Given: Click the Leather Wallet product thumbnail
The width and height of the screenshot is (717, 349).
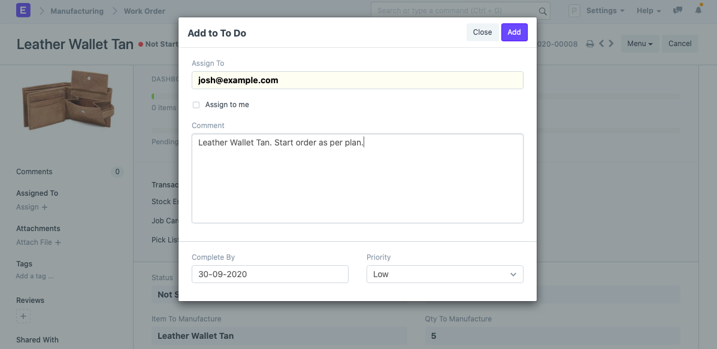Looking at the screenshot, I should click(68, 99).
